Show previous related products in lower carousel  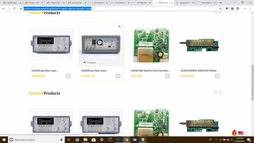215,92
